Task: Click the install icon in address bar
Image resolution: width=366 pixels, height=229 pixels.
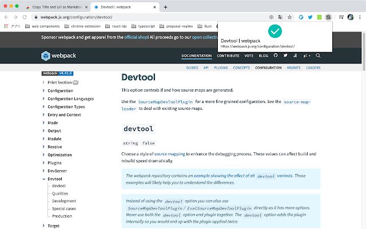Action: pyautogui.click(x=271, y=17)
